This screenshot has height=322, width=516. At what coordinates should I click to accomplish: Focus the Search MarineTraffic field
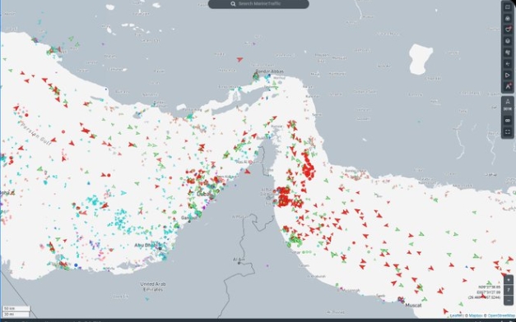click(x=258, y=4)
